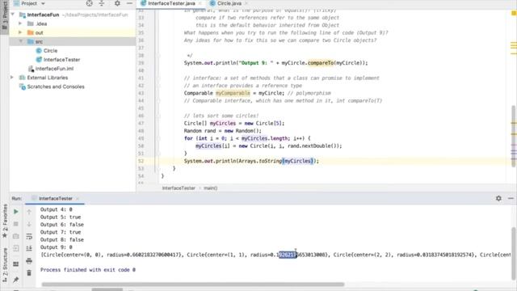The width and height of the screenshot is (517, 291).
Task: Click myComparable variable on line 43
Action: point(233,94)
